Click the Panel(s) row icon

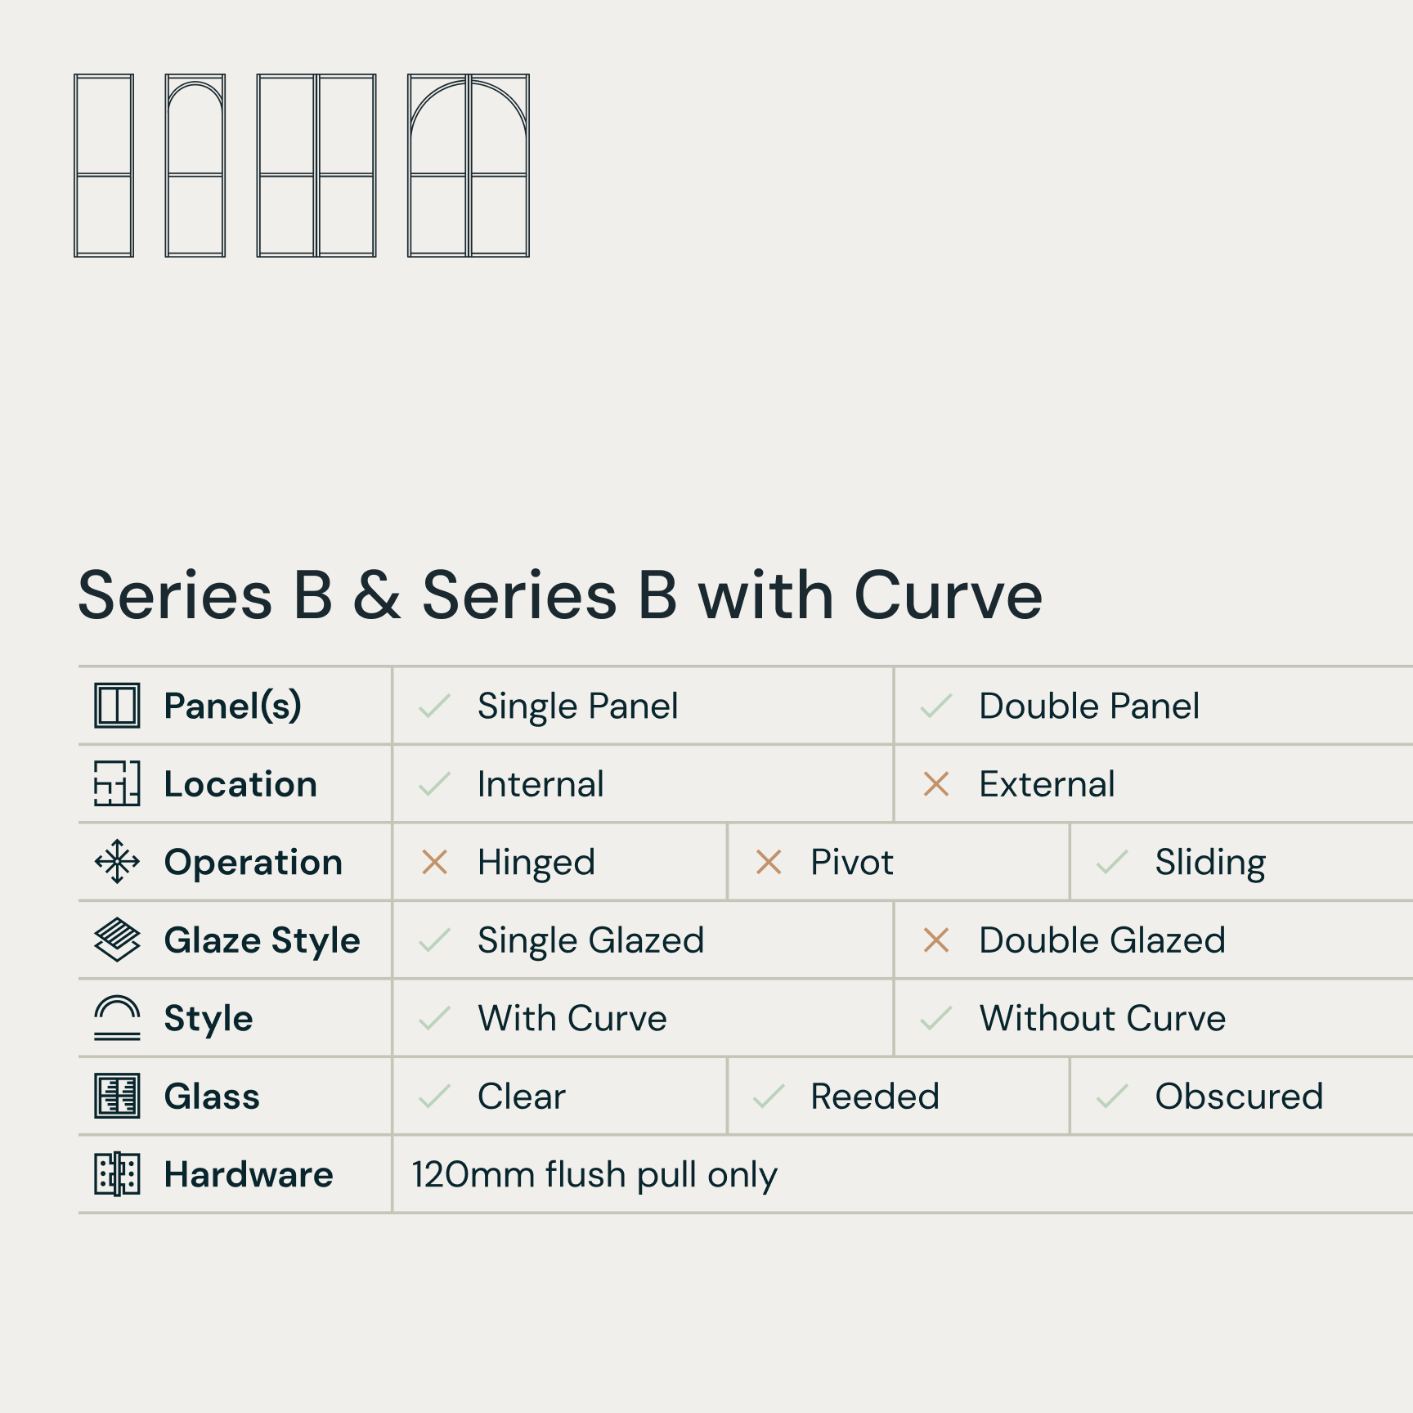click(x=117, y=705)
